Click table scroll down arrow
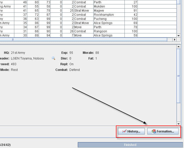This screenshot has height=148, width=184. pyautogui.click(x=179, y=35)
